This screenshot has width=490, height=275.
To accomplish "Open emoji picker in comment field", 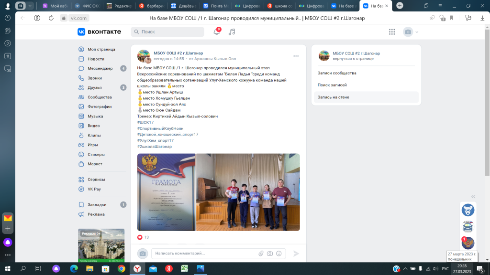I will click(279, 253).
